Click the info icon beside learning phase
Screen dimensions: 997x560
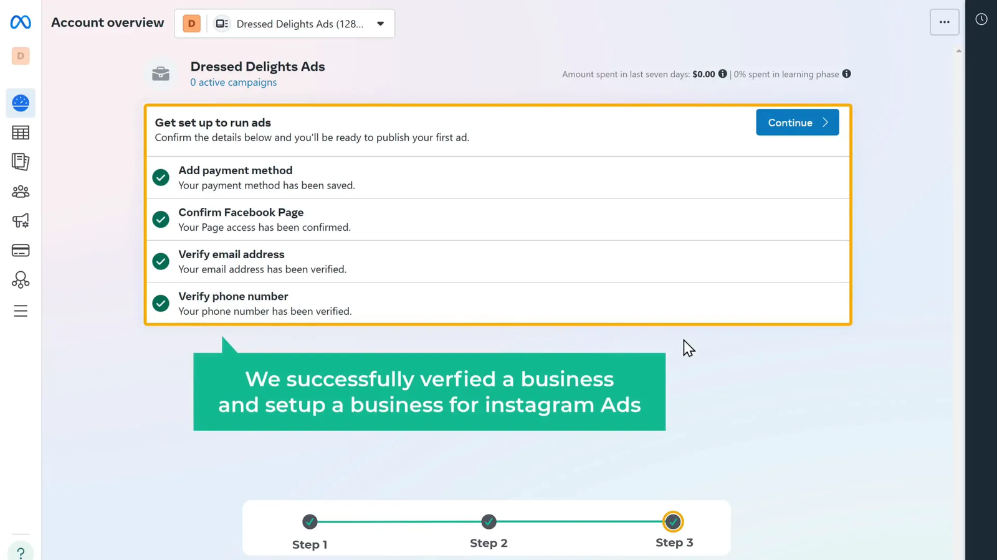tap(846, 73)
